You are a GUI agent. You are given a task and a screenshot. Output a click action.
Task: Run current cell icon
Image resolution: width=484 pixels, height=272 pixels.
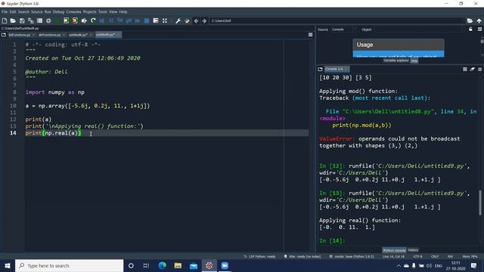[x=66, y=20]
